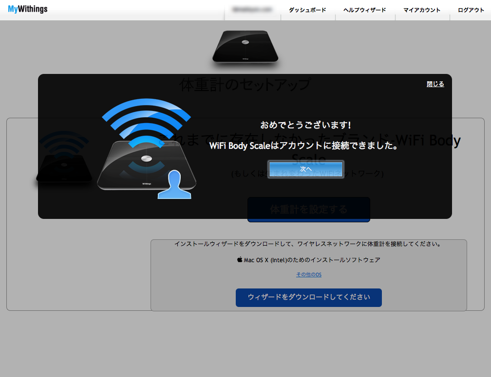
Task: Click the MyWithings logo
Action: click(28, 9)
